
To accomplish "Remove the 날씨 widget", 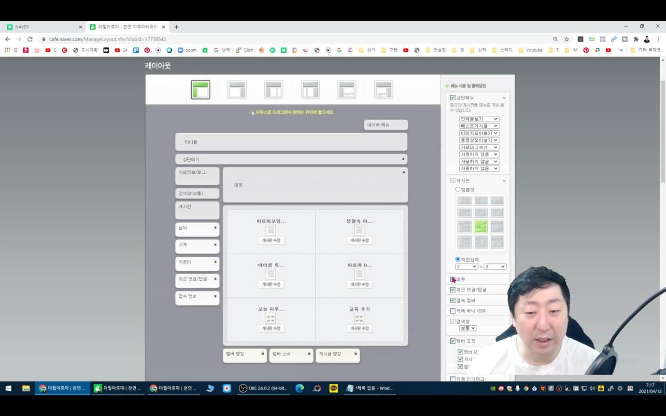I will pos(215,228).
